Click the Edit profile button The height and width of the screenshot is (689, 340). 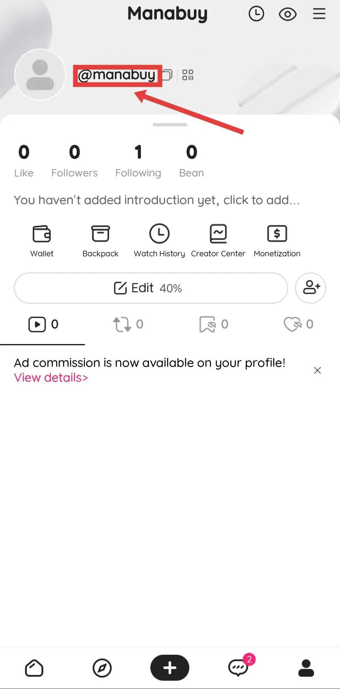point(151,288)
